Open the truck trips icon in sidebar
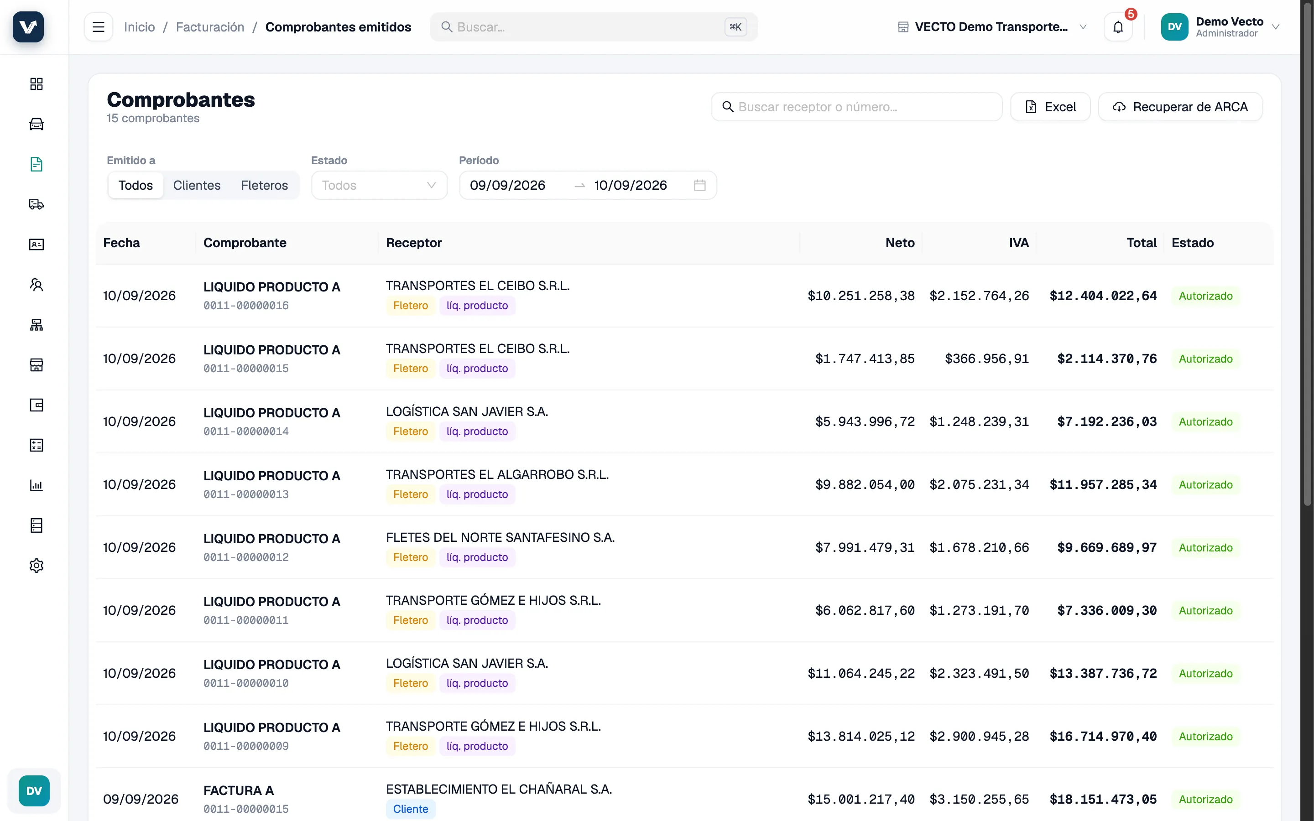Screen dimensions: 1314x821 coord(36,204)
